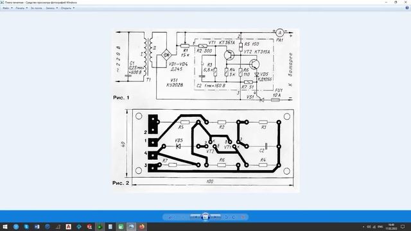This screenshot has height=231, width=411.
Task: Start the slideshow with the center button
Action: (205, 217)
